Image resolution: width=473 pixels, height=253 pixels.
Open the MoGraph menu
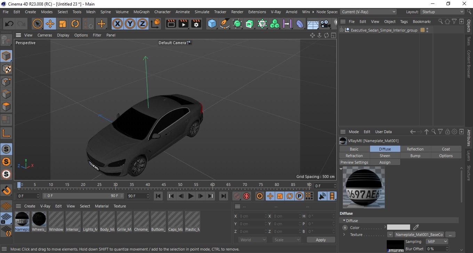[x=142, y=12]
